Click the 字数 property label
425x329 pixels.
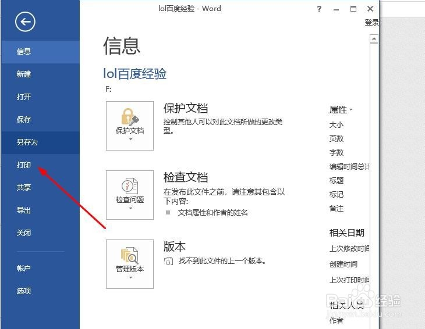pos(337,153)
